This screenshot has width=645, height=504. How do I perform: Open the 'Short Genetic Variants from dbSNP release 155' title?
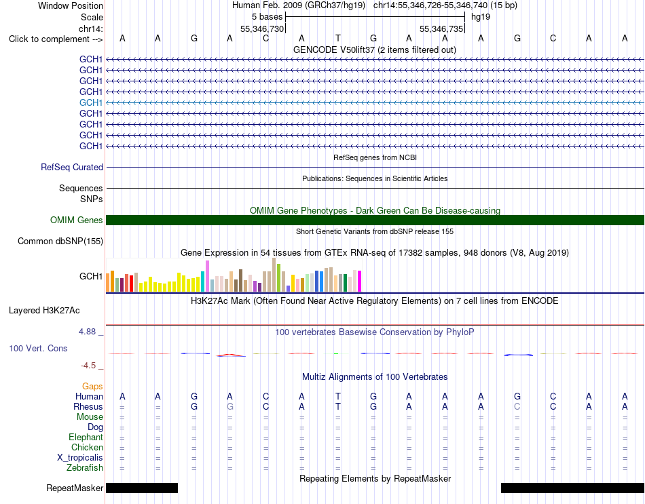[x=375, y=231]
